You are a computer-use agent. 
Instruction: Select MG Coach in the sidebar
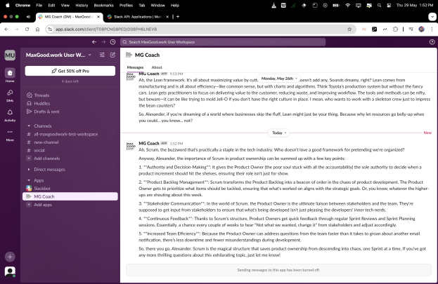70,196
